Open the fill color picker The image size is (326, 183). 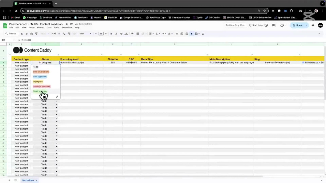point(132,33)
